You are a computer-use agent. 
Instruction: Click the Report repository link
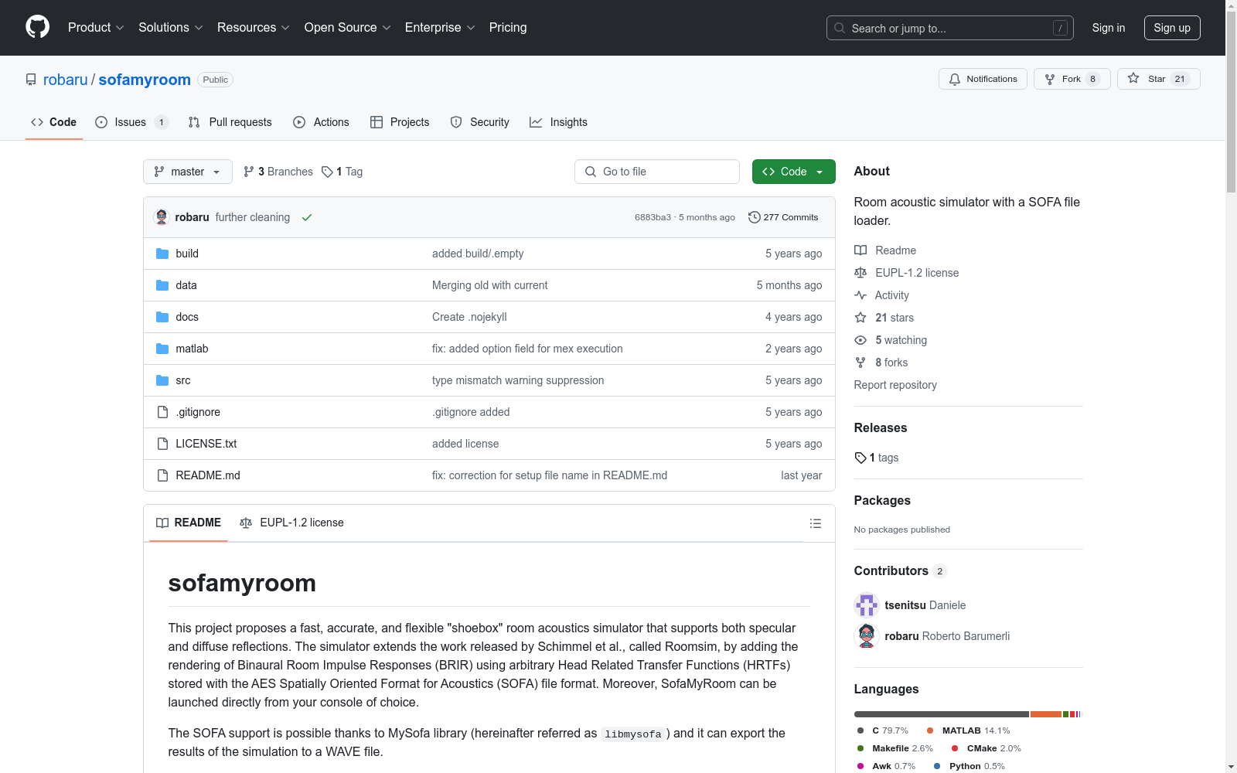click(x=895, y=385)
